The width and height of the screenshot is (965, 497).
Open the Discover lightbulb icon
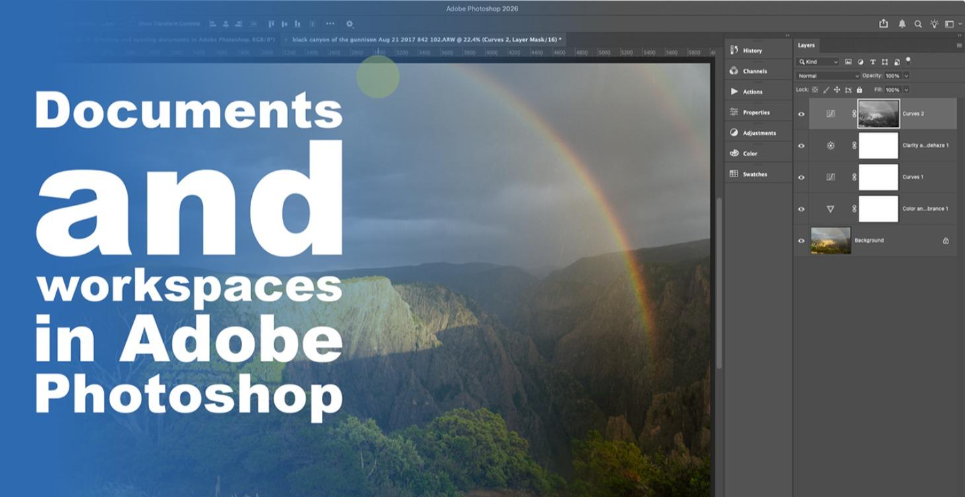tap(934, 24)
